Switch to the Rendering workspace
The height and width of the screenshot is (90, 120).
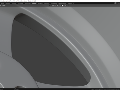pyautogui.click(x=46, y=3)
